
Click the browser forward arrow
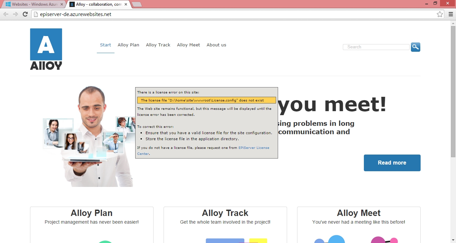pos(15,14)
